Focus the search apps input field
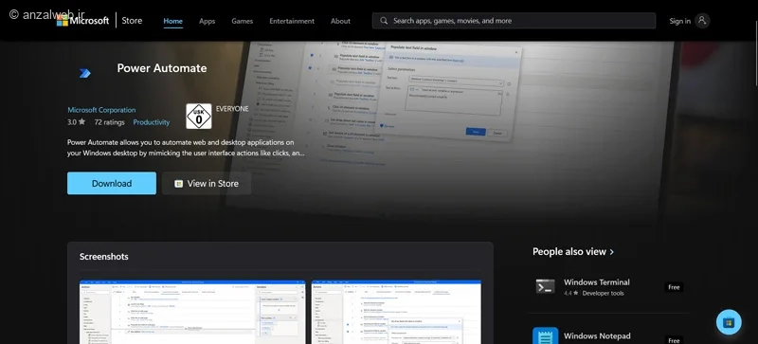 point(514,21)
